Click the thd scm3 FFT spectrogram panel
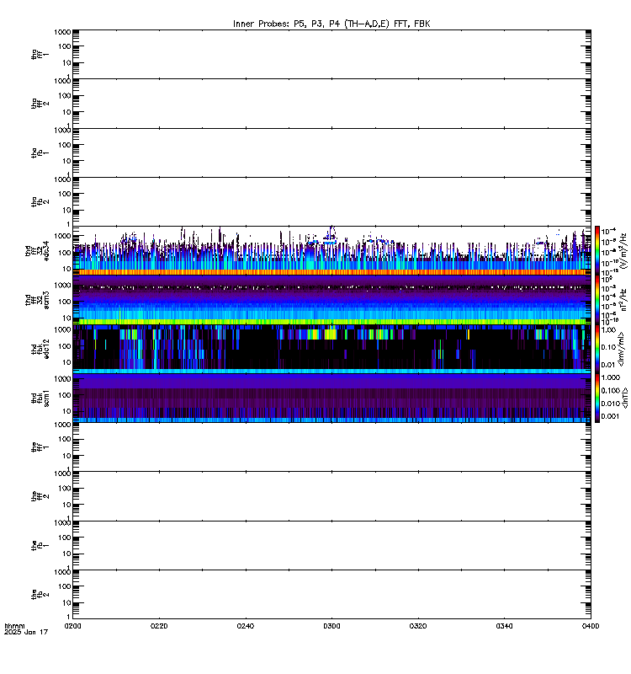Viewport: 631px width, 674px height. [x=331, y=300]
